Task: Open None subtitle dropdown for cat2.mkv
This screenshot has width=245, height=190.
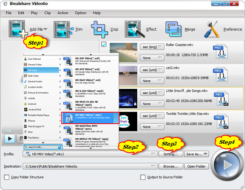Action: (x=152, y=81)
